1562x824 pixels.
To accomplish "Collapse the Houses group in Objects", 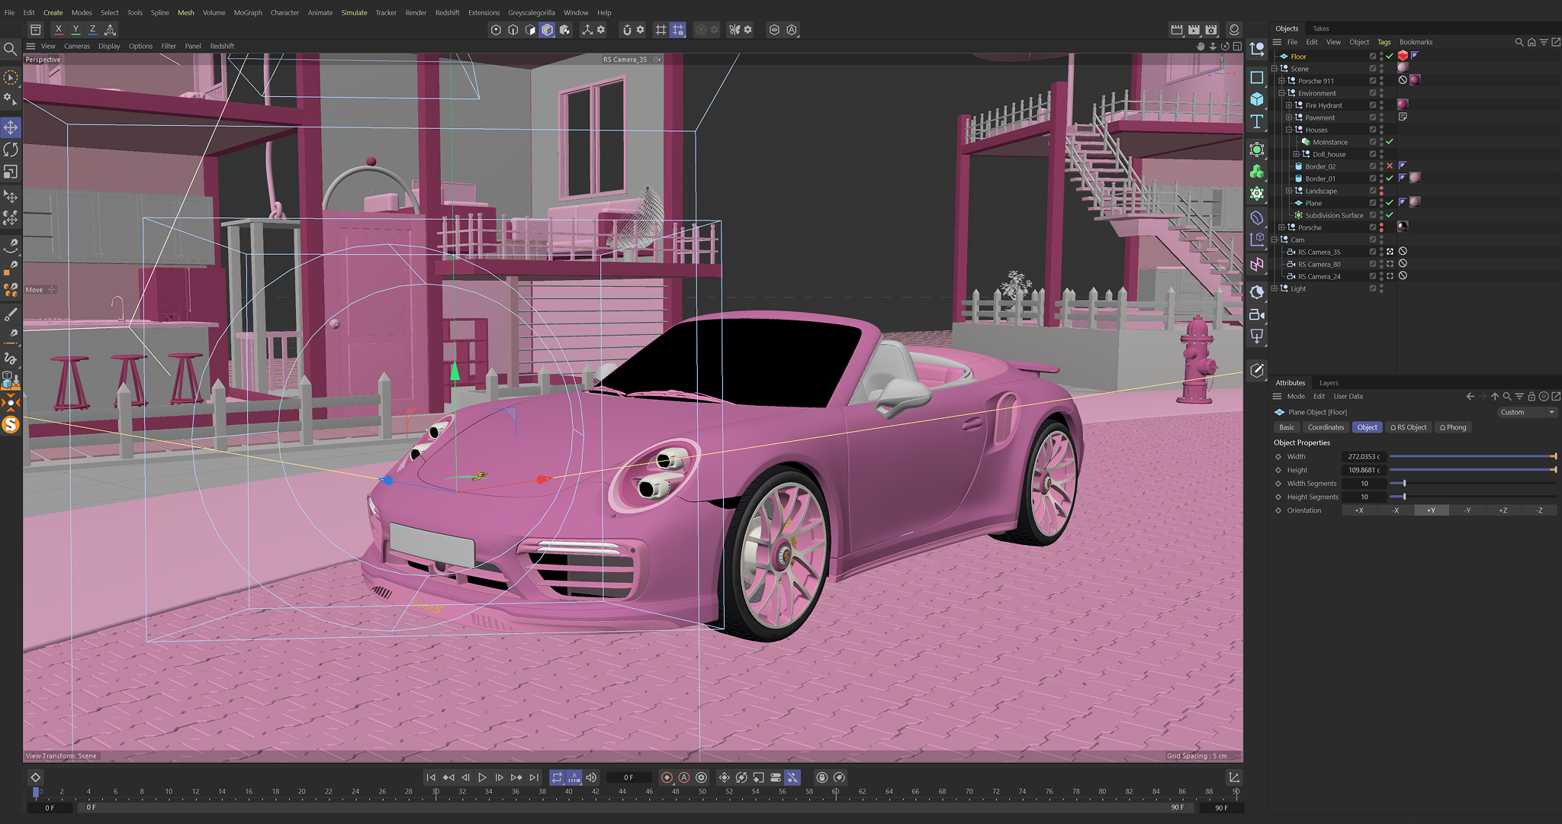I will (x=1289, y=130).
